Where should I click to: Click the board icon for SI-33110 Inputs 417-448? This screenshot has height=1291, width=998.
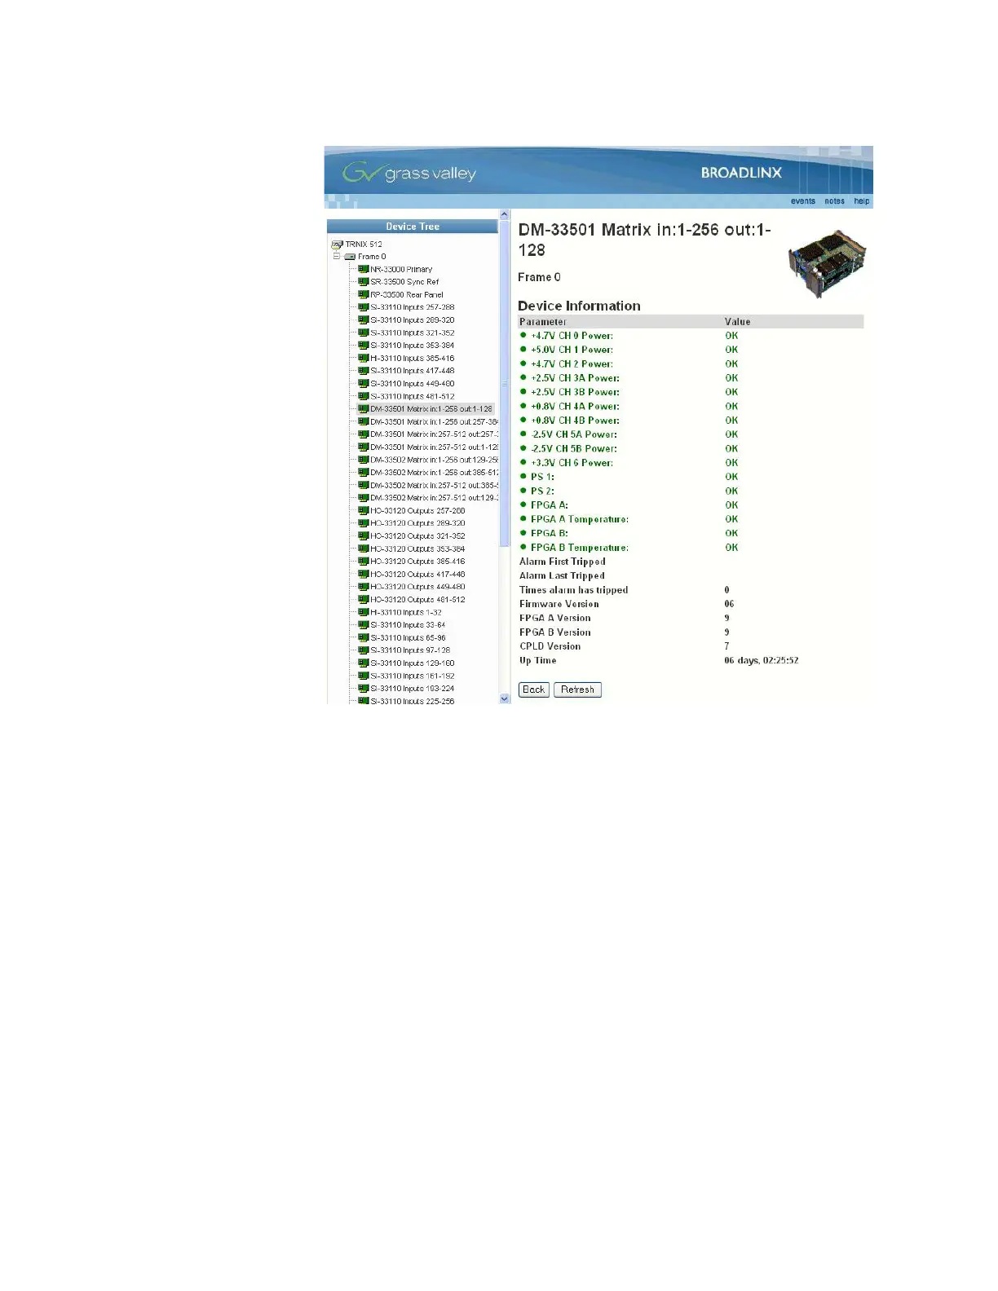pos(364,371)
